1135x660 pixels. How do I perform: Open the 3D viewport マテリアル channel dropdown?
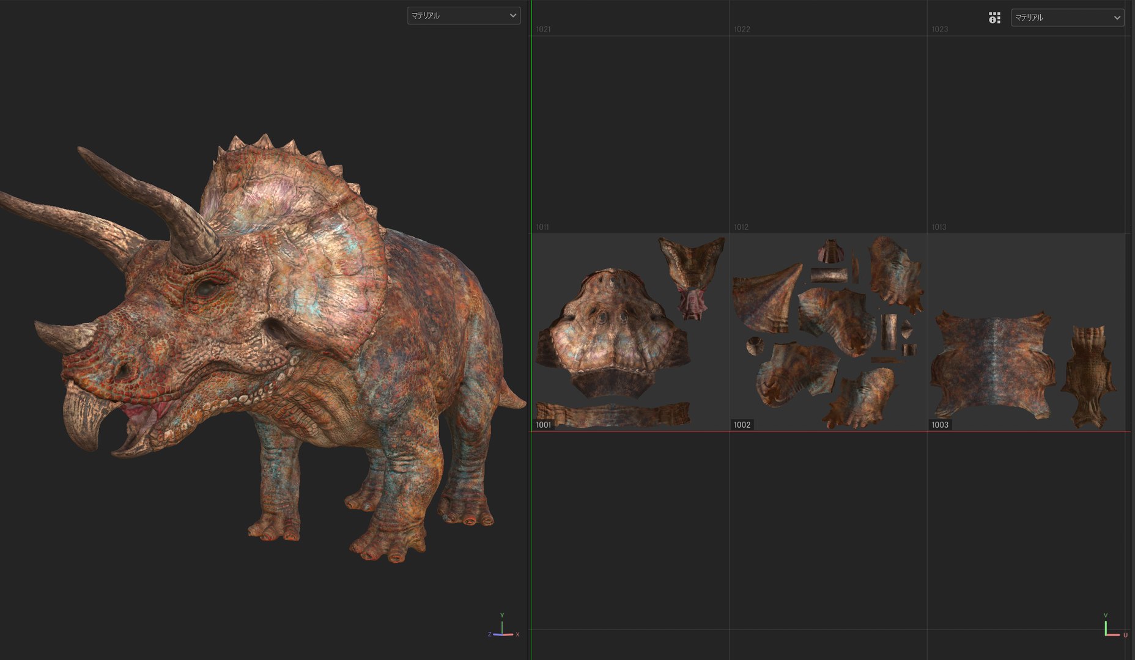pos(464,16)
